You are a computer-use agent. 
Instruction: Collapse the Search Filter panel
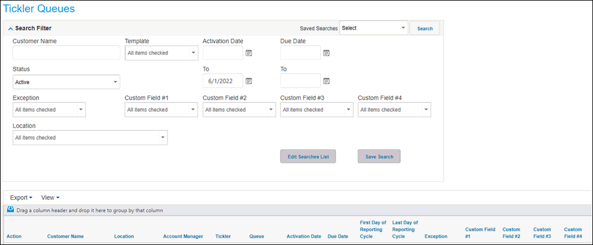[10, 28]
